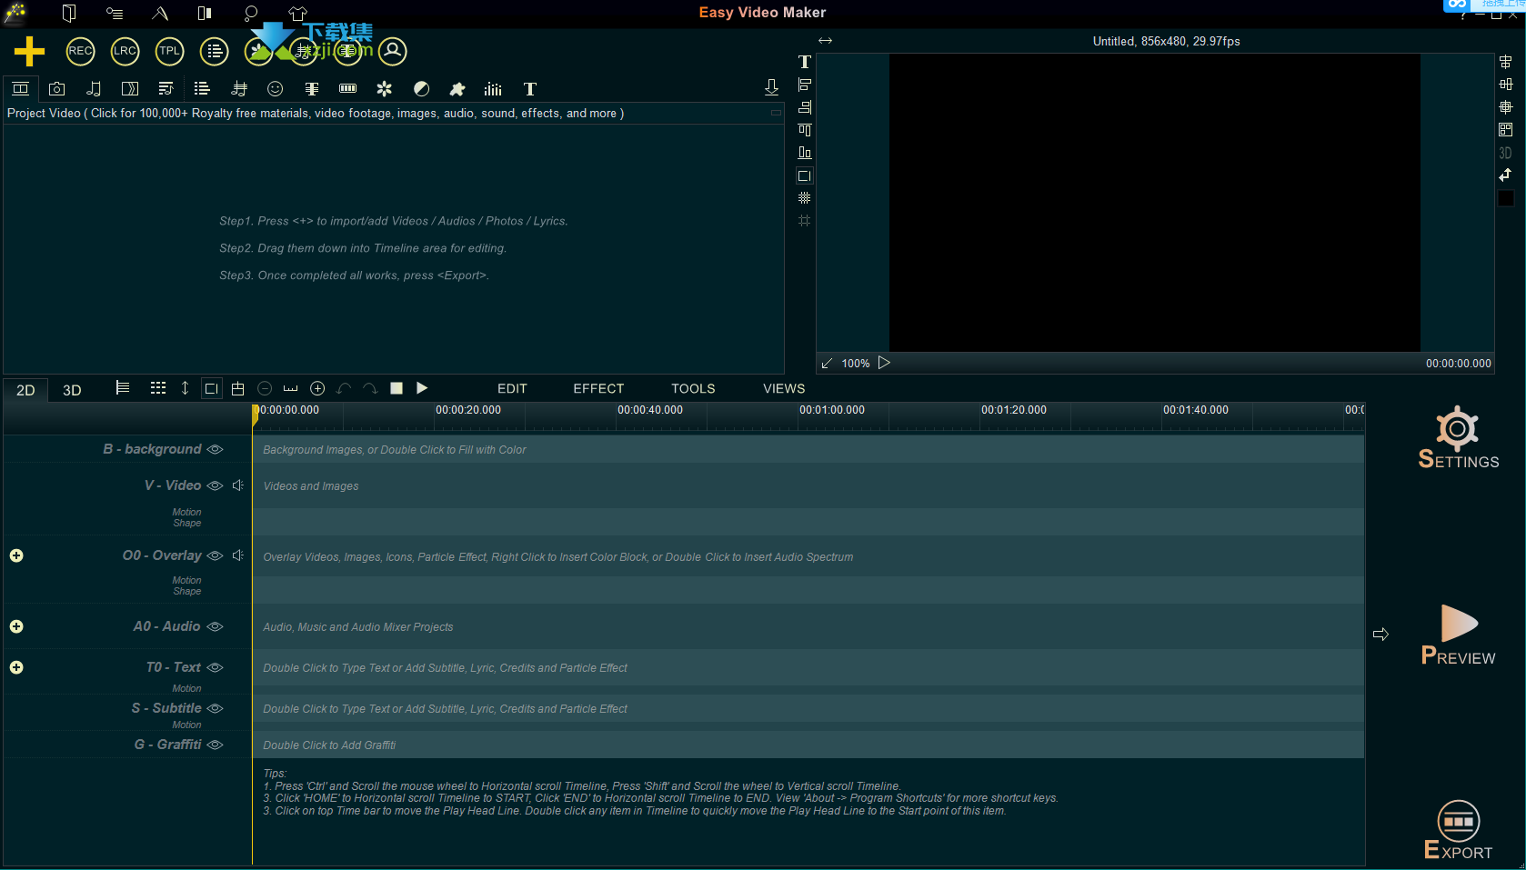The height and width of the screenshot is (870, 1526).
Task: Open the TOOLS menu
Action: coord(693,388)
